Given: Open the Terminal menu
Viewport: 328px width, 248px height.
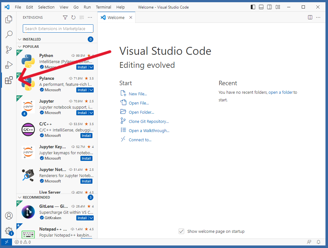Looking at the screenshot, I should click(x=104, y=7).
